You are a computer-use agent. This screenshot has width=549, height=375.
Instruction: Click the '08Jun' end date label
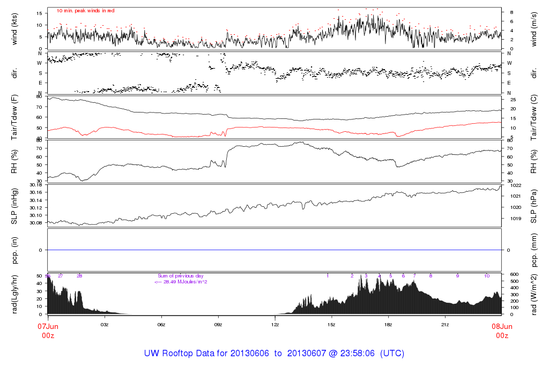pyautogui.click(x=501, y=326)
